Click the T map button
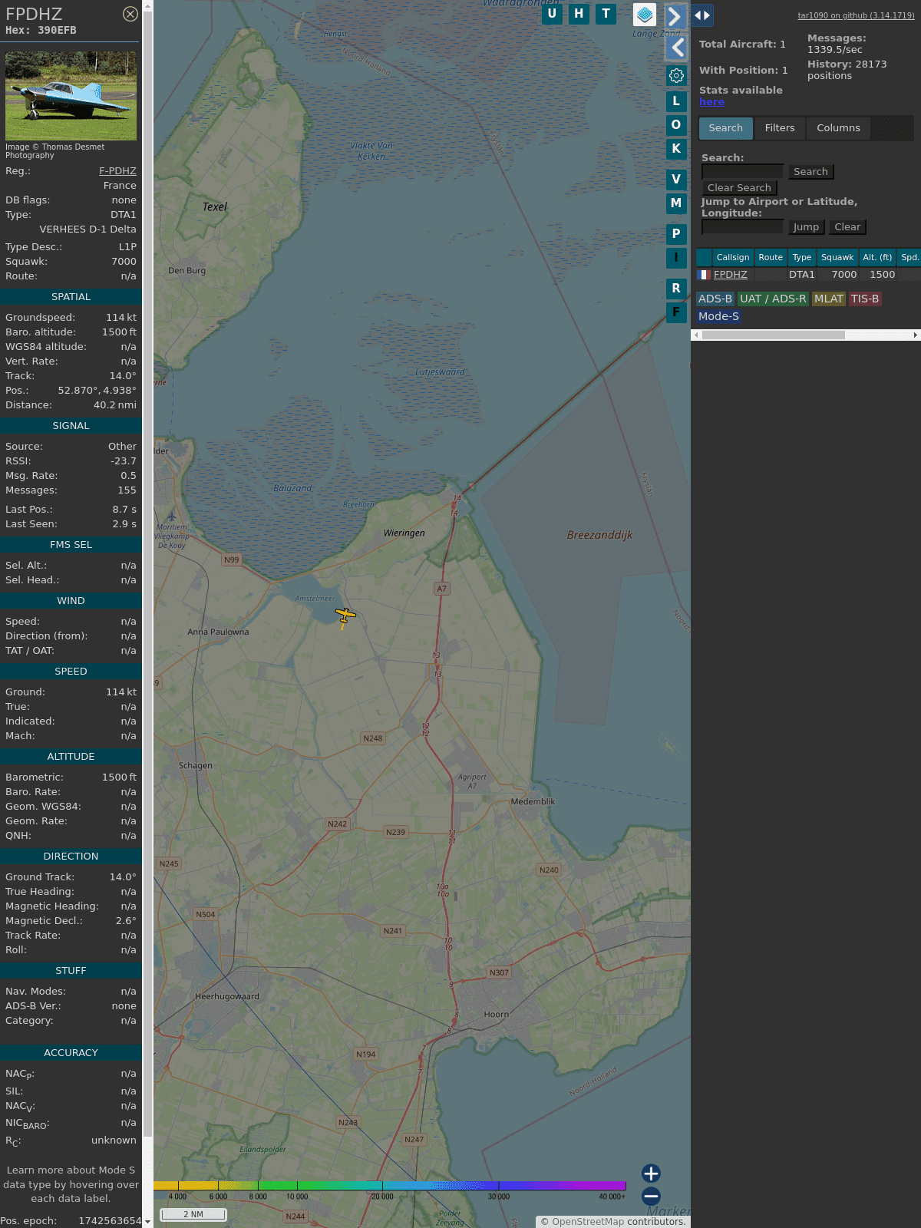Image resolution: width=921 pixels, height=1228 pixels. click(x=606, y=14)
